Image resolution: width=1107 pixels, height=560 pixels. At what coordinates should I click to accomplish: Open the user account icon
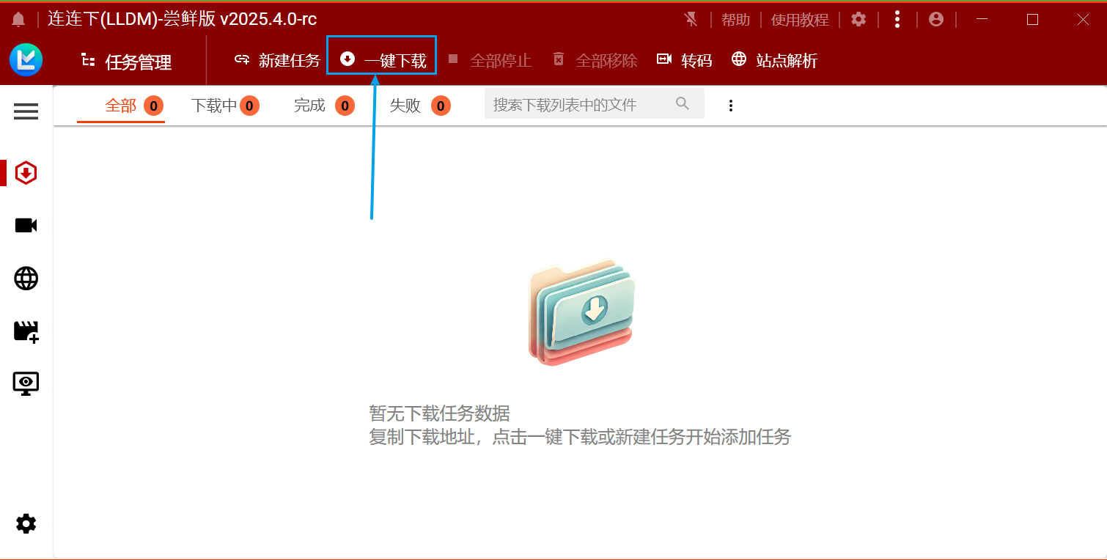pos(936,19)
